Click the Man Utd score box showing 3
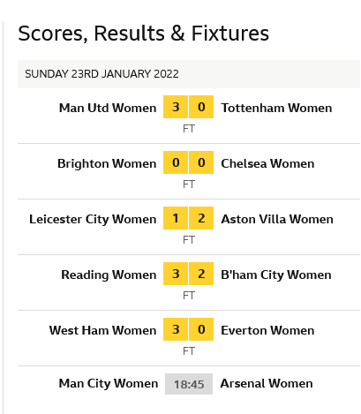This screenshot has width=361, height=414. pos(176,107)
